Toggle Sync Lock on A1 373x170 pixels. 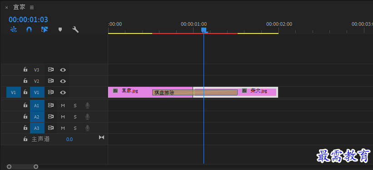click(x=51, y=105)
